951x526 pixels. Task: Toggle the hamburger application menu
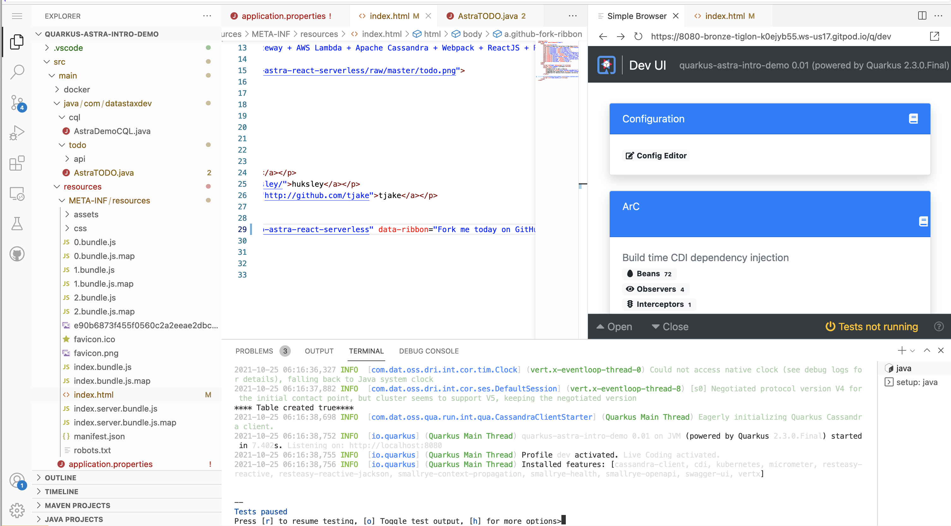click(x=17, y=16)
